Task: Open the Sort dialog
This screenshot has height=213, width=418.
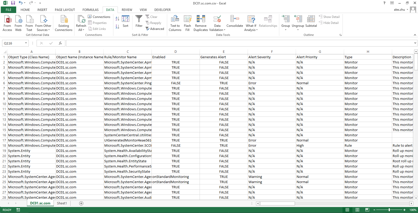Action: click(126, 21)
